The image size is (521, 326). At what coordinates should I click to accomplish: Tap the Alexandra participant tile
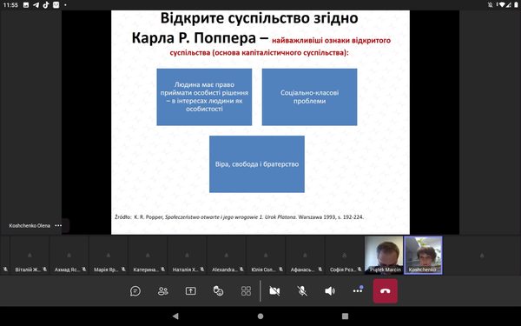click(x=227, y=255)
